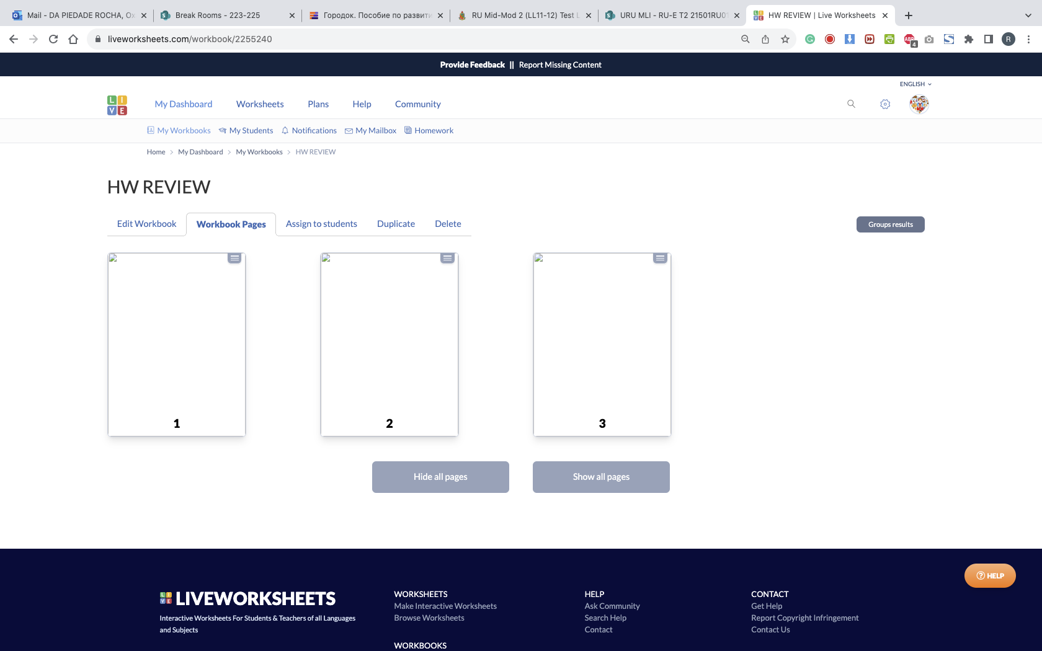Reload the page using the browser refresh icon

(53, 39)
